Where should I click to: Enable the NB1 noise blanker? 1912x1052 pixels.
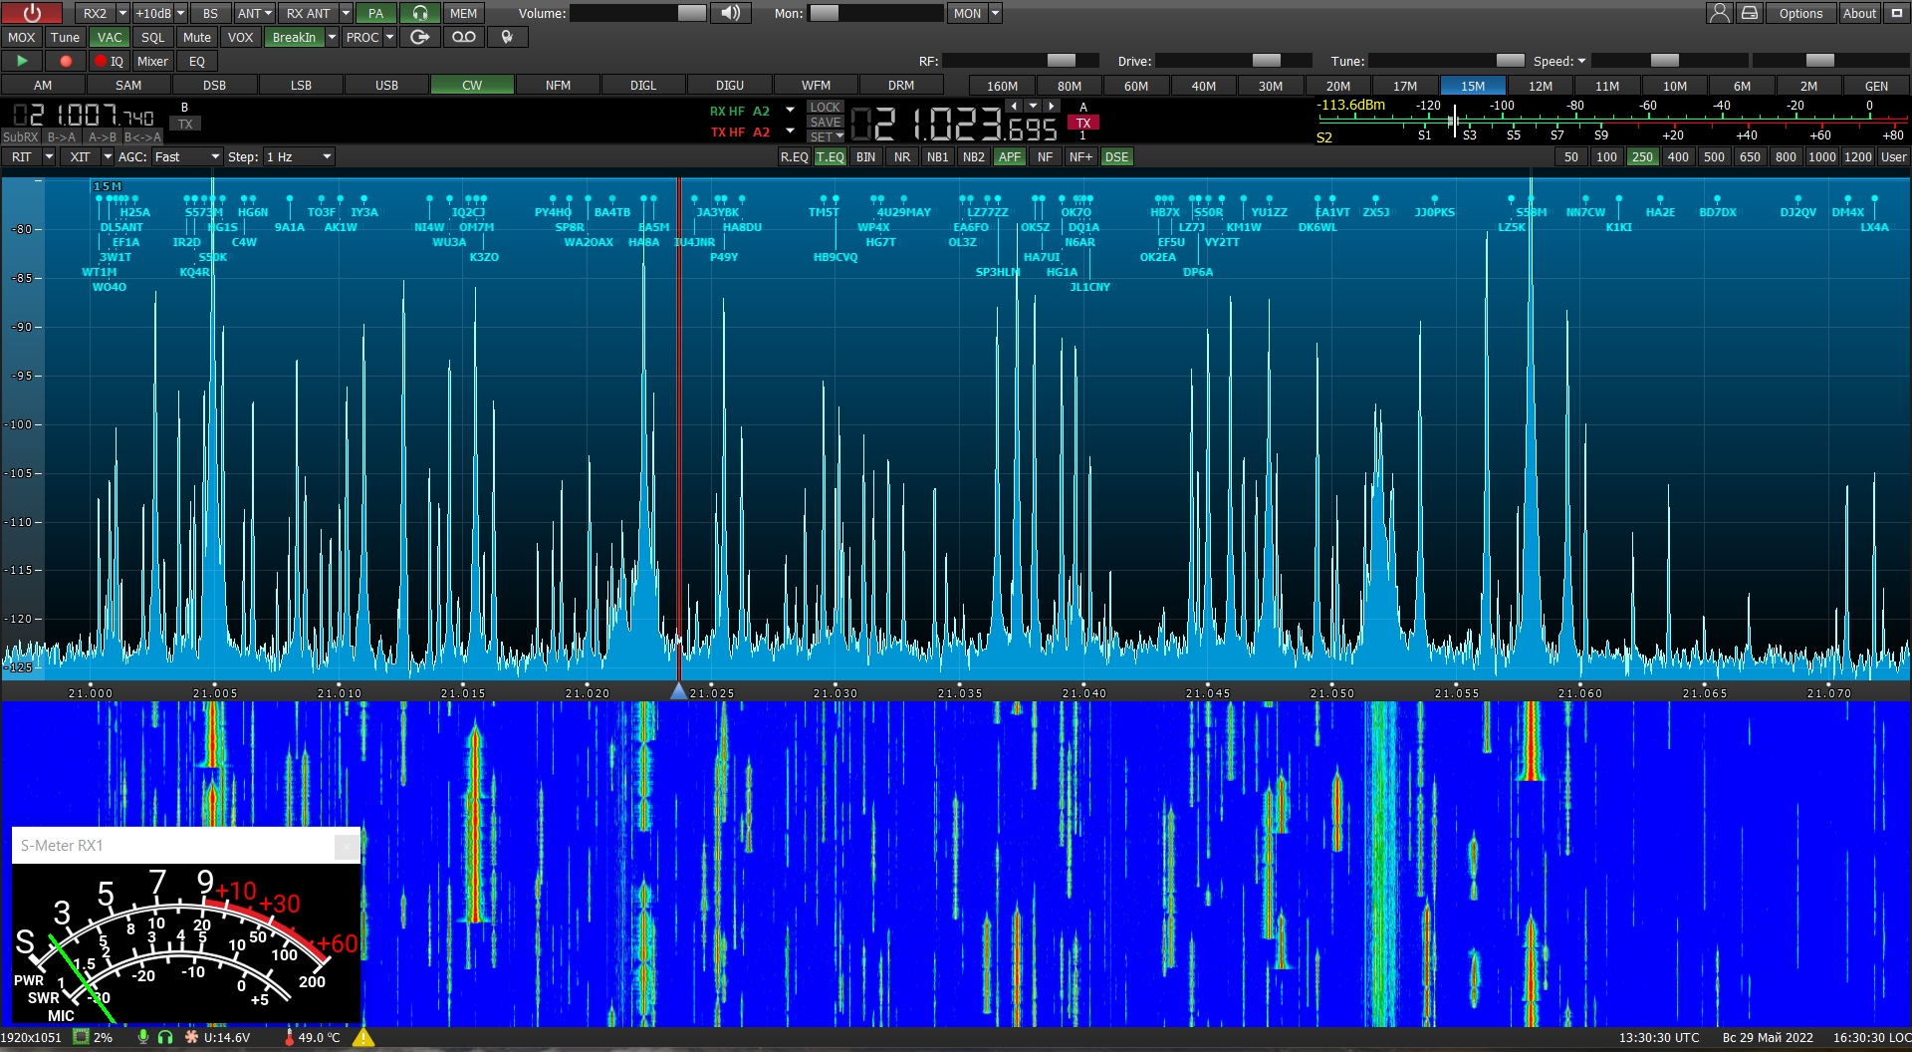coord(937,156)
